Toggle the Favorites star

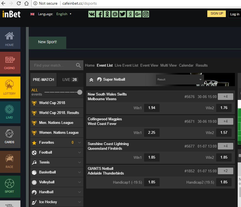34,142
